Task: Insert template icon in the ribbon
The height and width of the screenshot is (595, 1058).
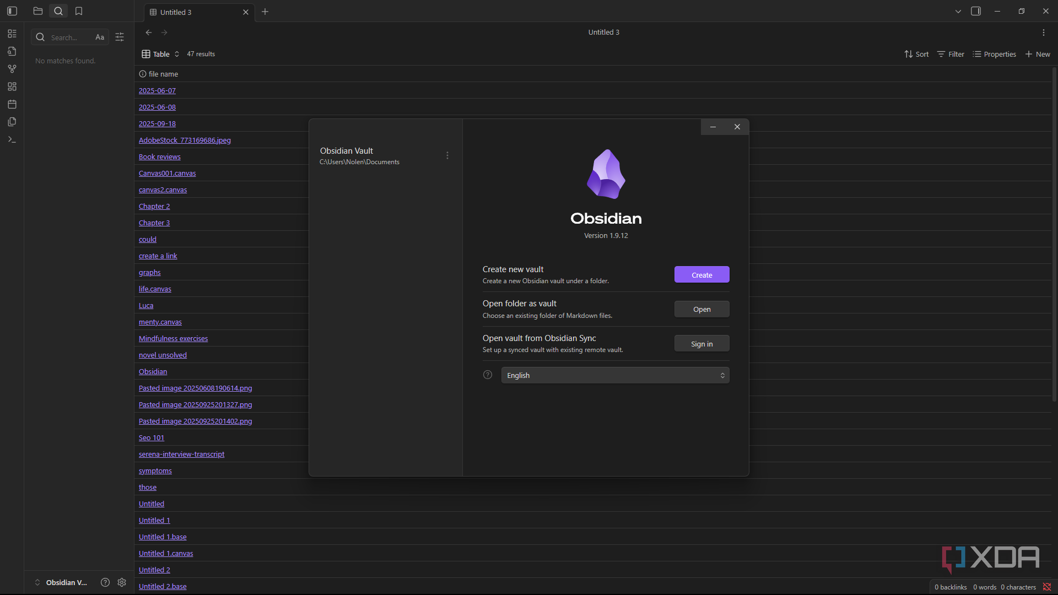Action: tap(12, 122)
